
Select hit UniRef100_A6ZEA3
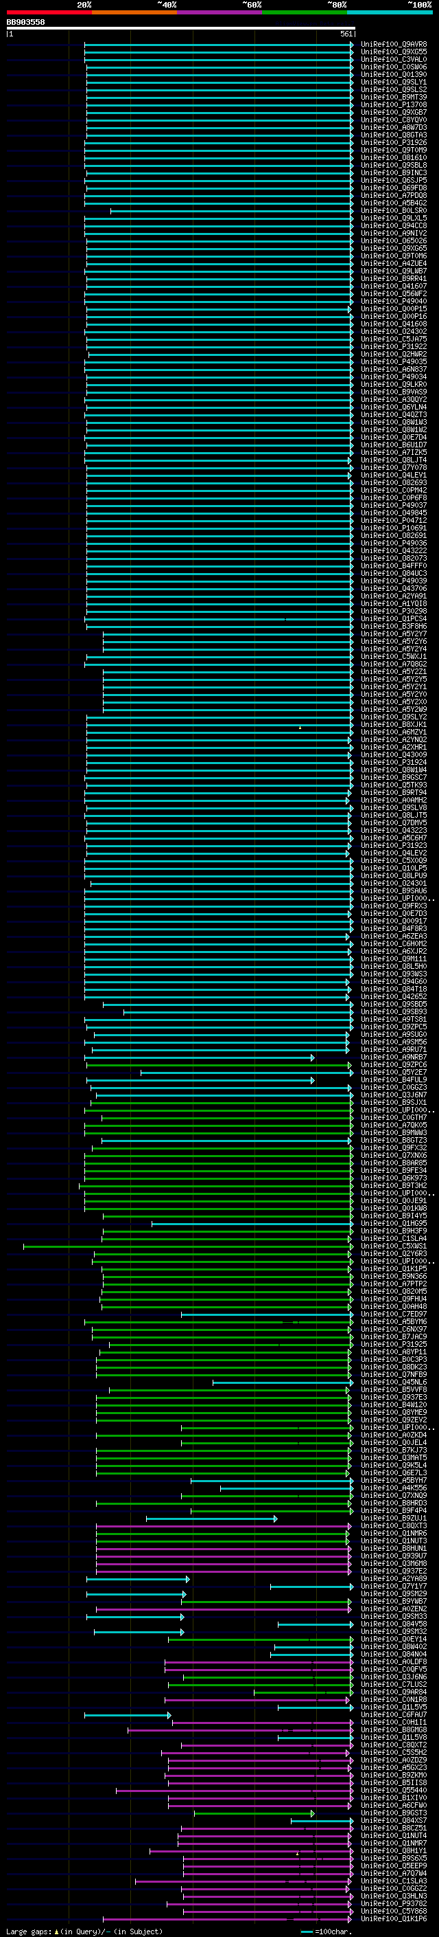tap(394, 936)
